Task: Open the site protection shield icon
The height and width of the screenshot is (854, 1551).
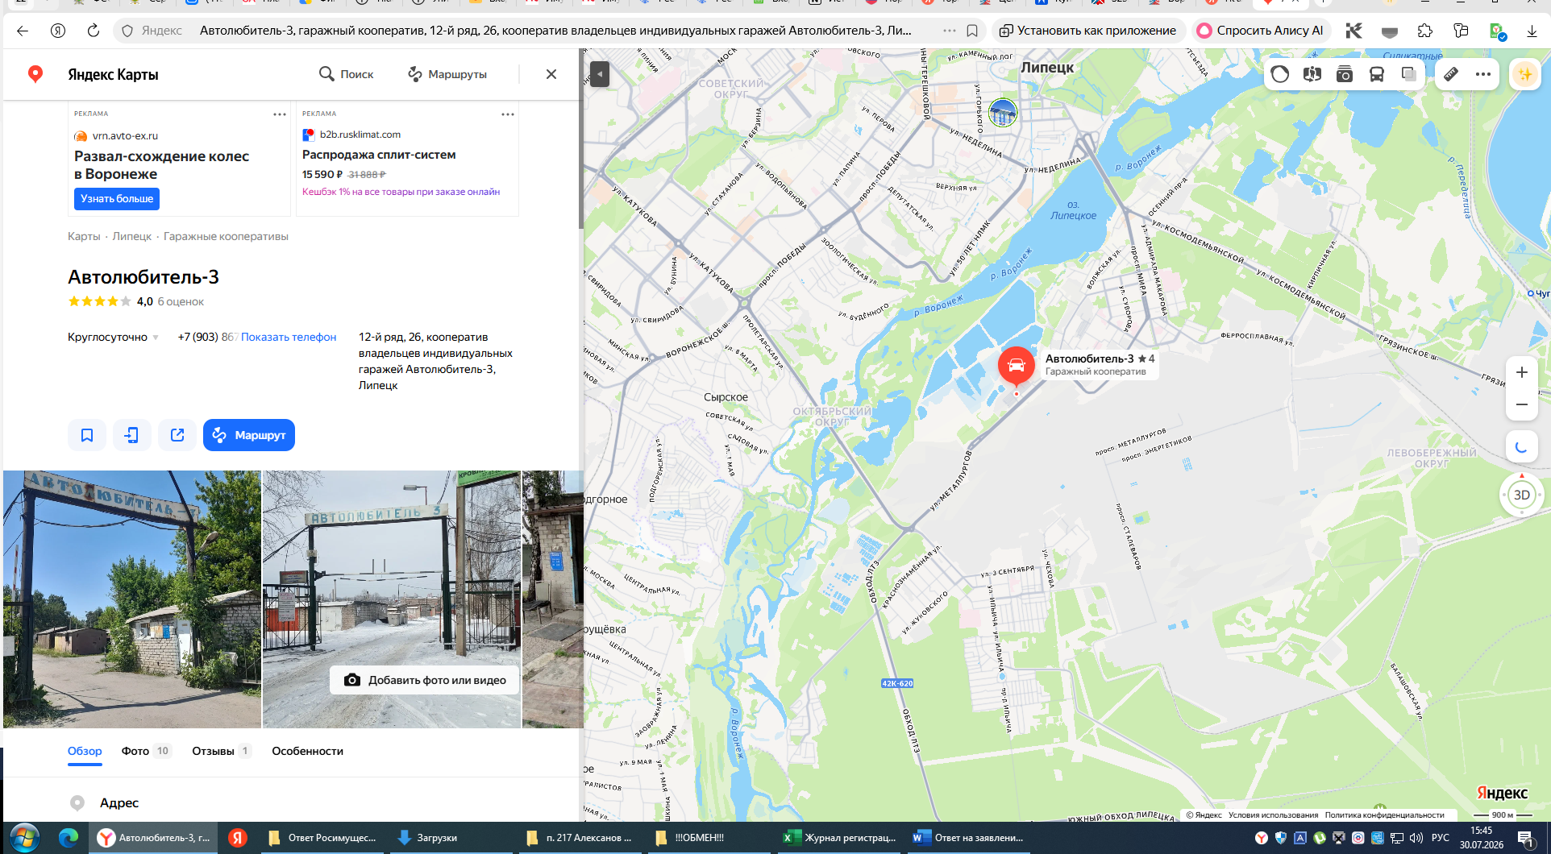Action: coord(127,31)
